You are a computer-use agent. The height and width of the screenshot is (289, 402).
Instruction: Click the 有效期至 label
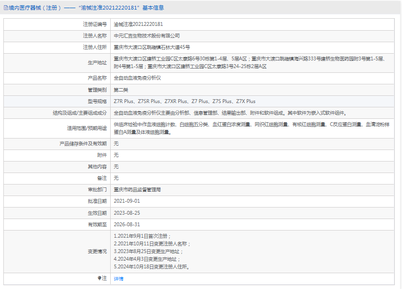coord(97,225)
